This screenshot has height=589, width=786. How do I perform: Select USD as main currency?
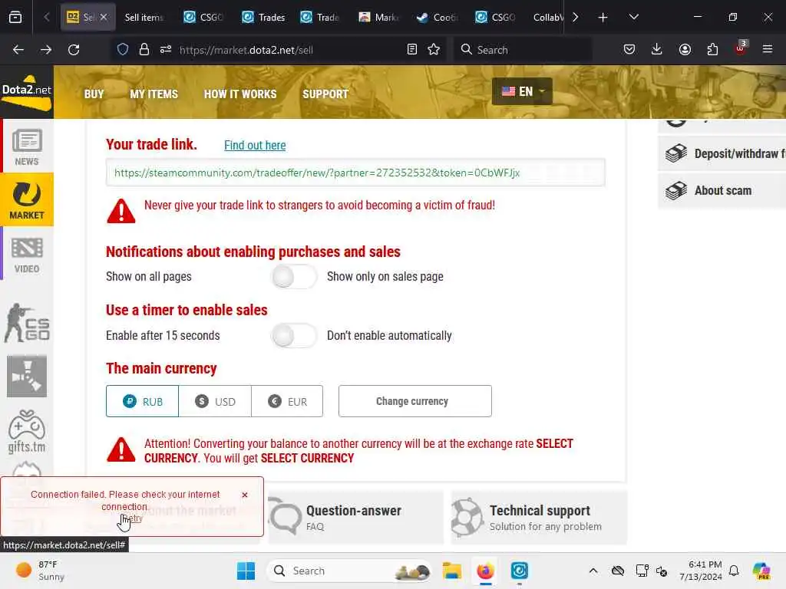pos(215,401)
